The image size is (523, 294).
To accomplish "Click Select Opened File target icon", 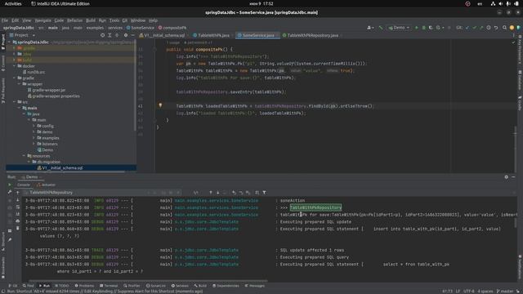I will pos(102,35).
